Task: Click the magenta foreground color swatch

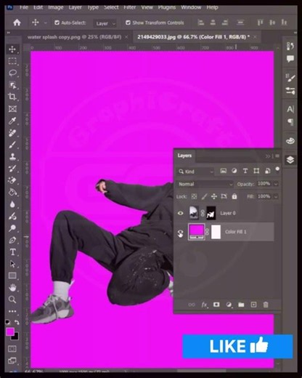Action: click(10, 332)
